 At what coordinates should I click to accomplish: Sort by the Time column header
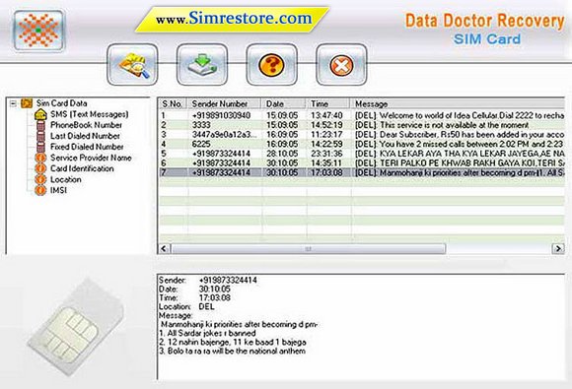[328, 103]
